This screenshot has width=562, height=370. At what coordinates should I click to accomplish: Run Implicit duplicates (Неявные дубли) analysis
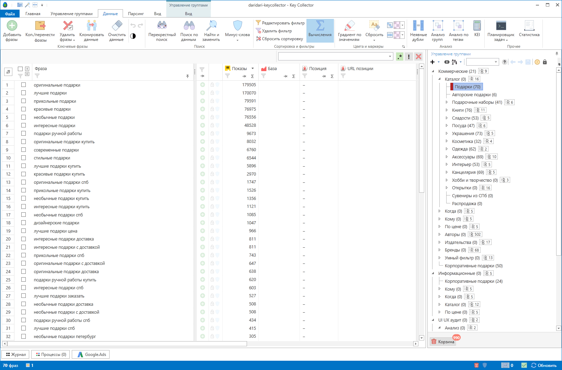pyautogui.click(x=418, y=26)
